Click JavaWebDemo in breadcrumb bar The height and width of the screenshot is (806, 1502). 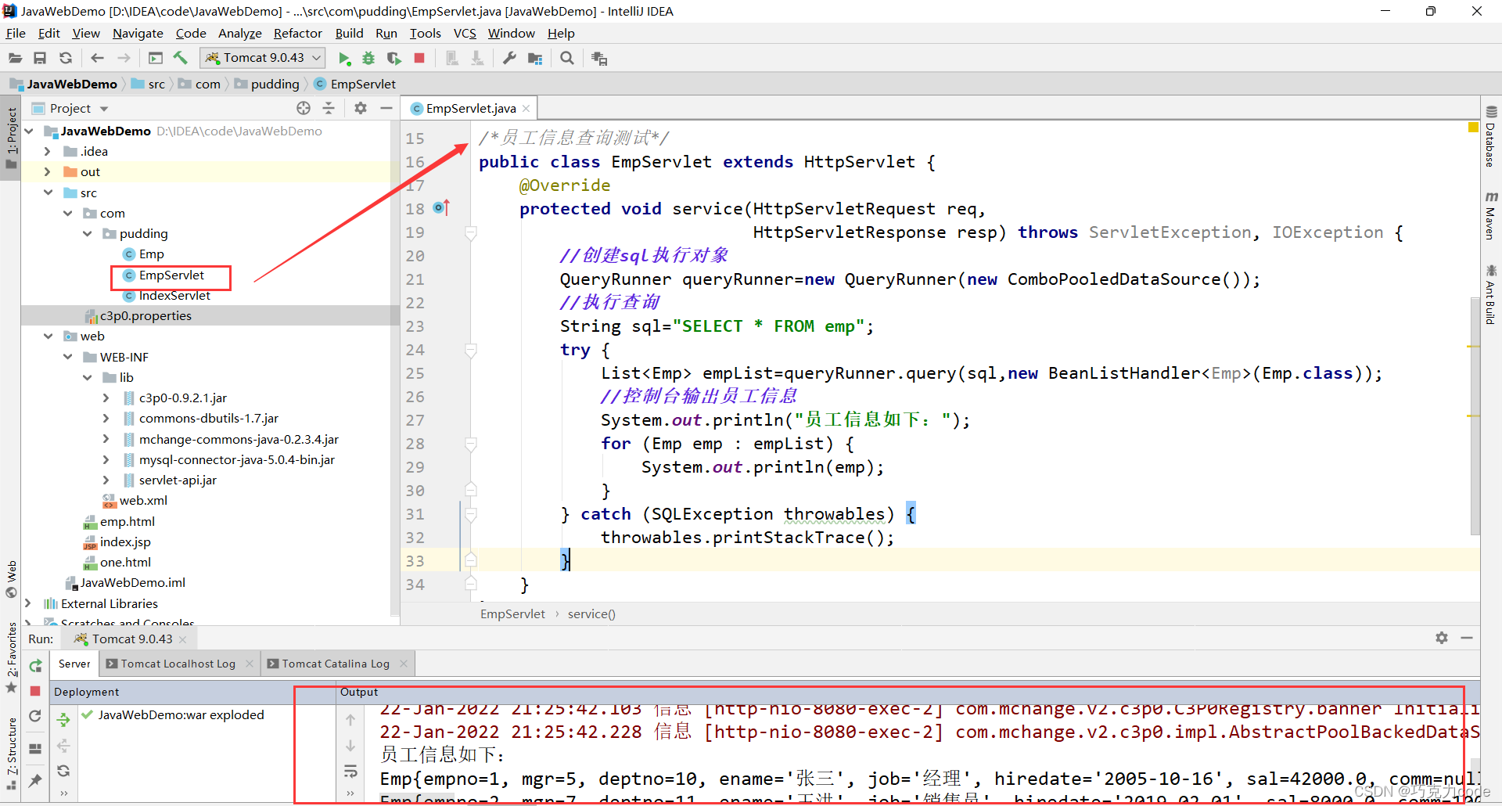[71, 84]
